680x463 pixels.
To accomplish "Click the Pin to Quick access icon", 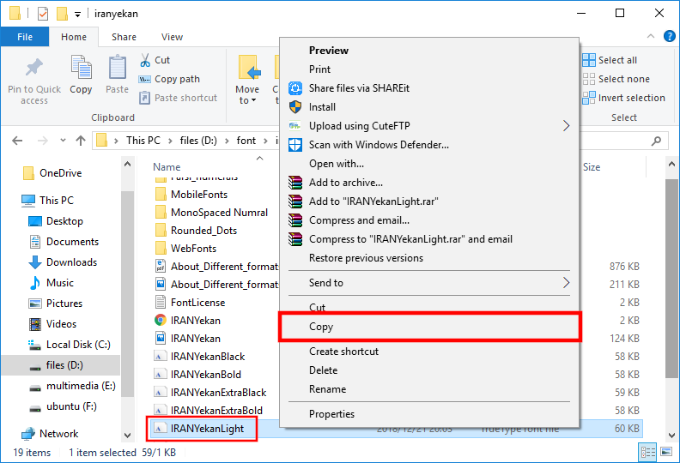I will [34, 69].
